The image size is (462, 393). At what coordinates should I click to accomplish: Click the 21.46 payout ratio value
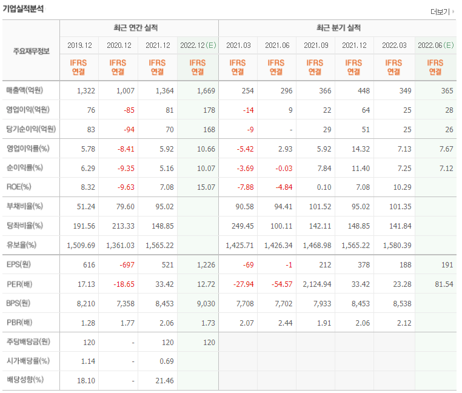[164, 381]
